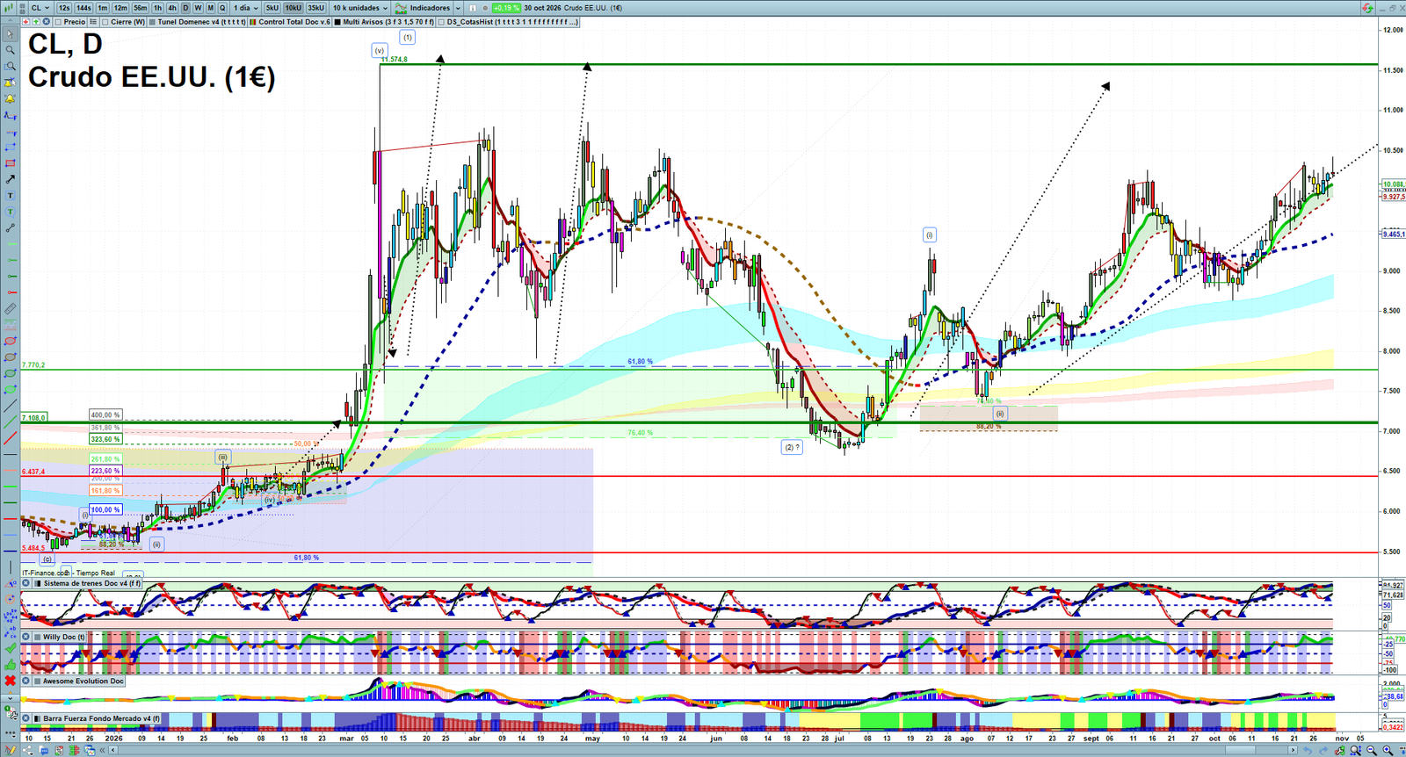Select the 1h timeframe
The width and height of the screenshot is (1406, 757).
(157, 8)
